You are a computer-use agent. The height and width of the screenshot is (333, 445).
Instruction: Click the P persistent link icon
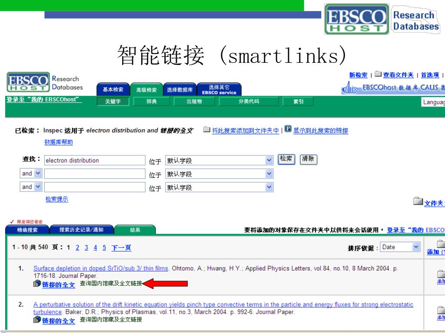pyautogui.click(x=288, y=129)
